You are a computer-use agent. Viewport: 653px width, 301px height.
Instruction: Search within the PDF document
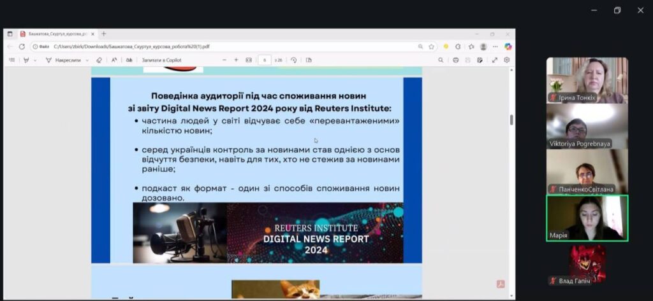click(441, 60)
